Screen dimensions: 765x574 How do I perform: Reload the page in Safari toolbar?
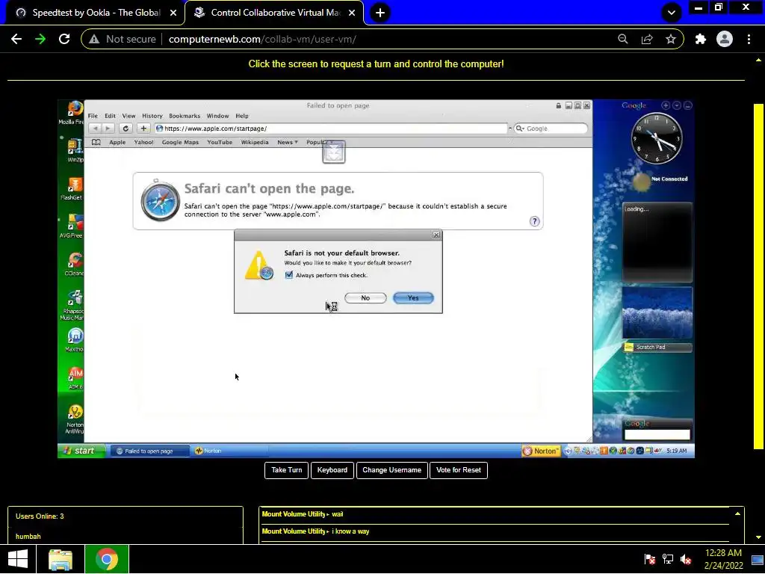click(126, 129)
